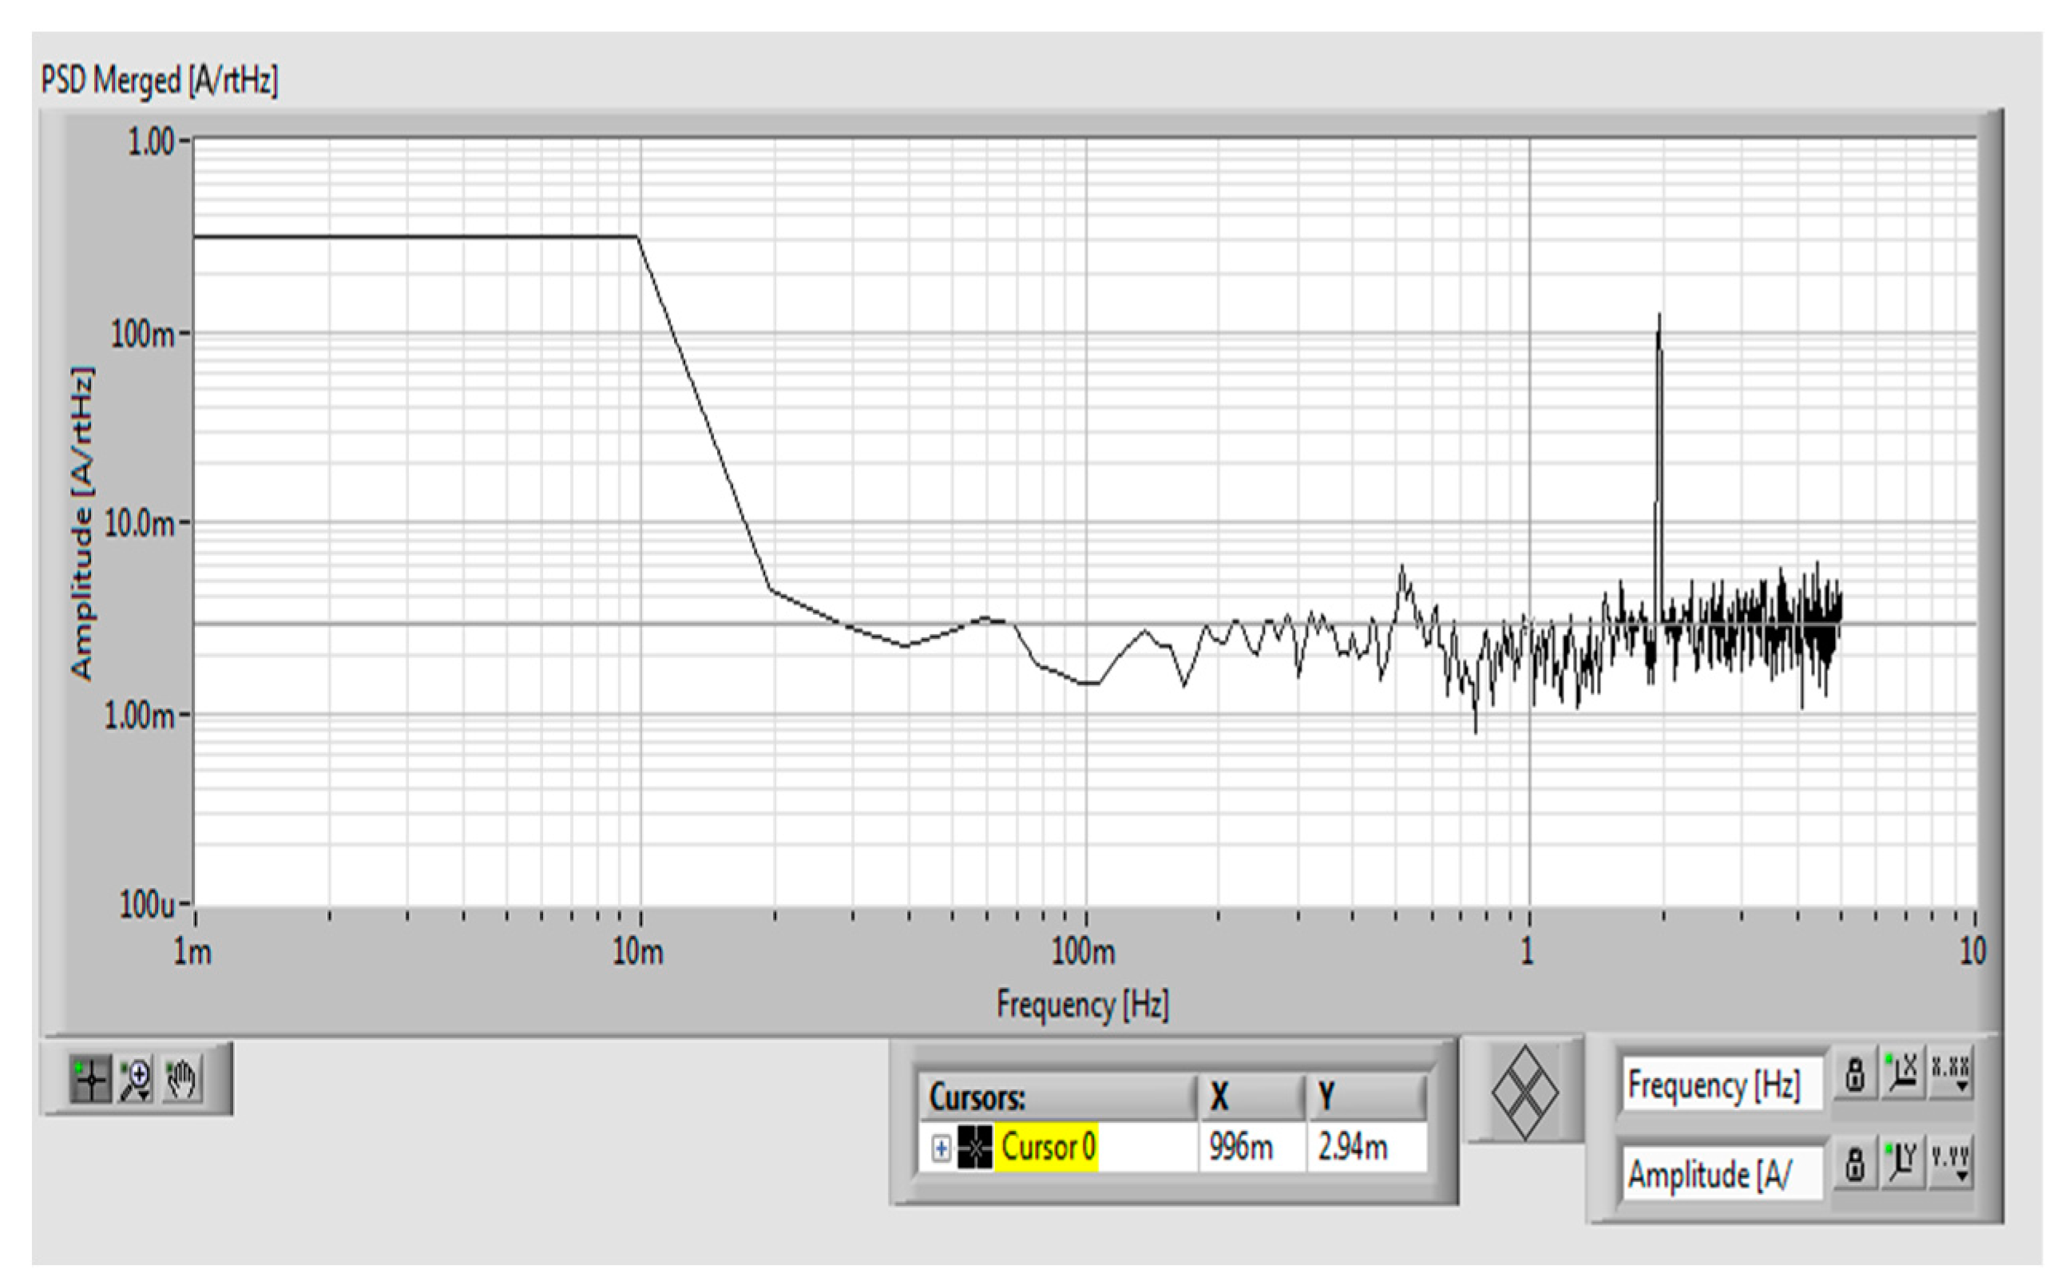Click the diamond cursor mover pad

(1525, 1094)
